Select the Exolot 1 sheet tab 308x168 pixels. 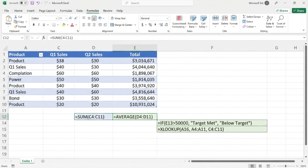coord(27,161)
